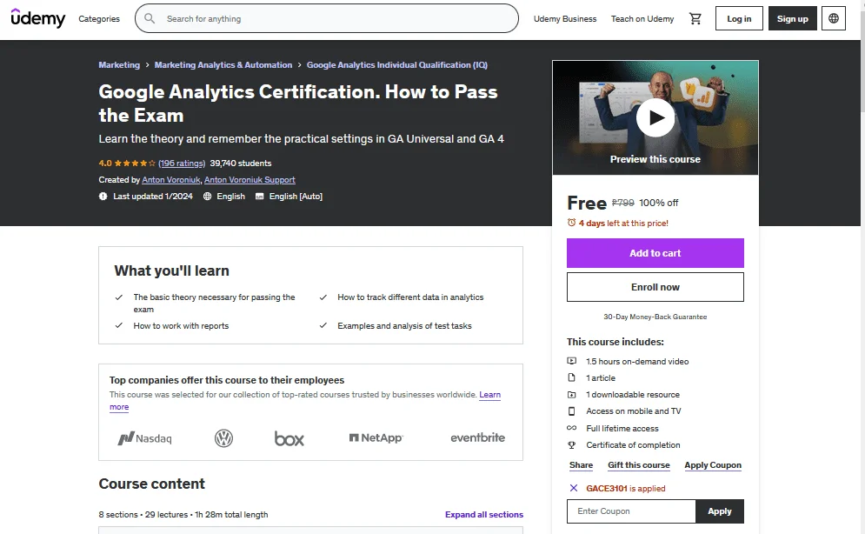Screen dimensions: 865x534
Task: Add the course to cart
Action: coord(655,253)
